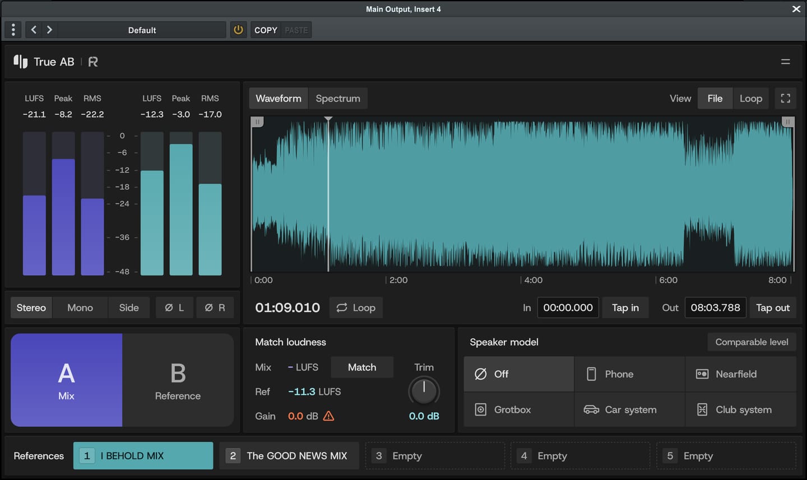
Task: Select the Car system speaker model
Action: (630, 409)
